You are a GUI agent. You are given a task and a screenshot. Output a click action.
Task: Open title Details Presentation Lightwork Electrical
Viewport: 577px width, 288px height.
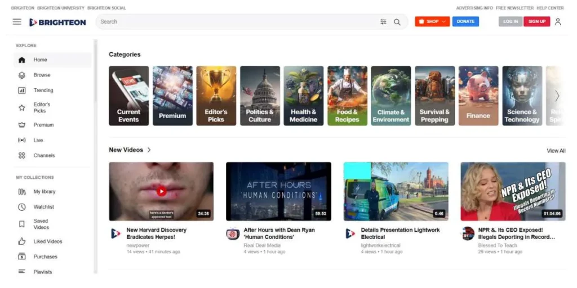pyautogui.click(x=401, y=233)
